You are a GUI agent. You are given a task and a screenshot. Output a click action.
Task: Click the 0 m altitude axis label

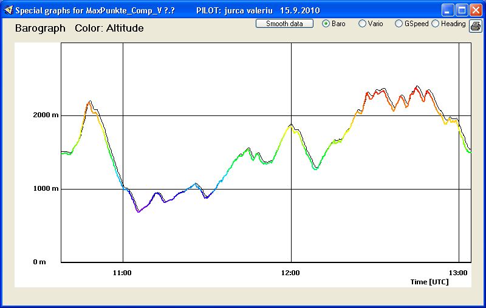tap(39, 262)
